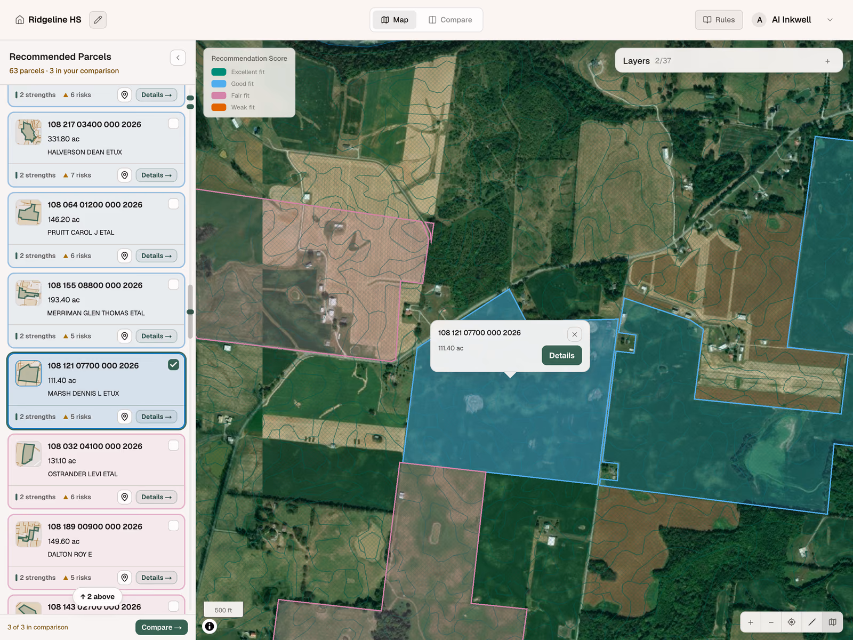The image size is (853, 640).
Task: Expand the Layers panel with plus
Action: pos(827,61)
